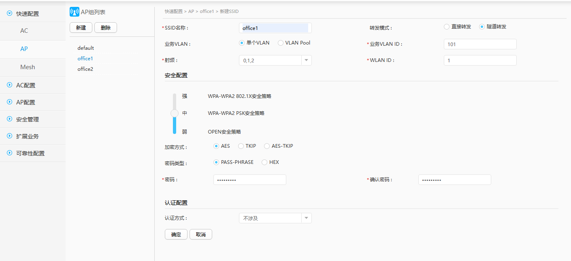The image size is (571, 261).
Task: Select 直接转发 forwarding mode
Action: 447,27
